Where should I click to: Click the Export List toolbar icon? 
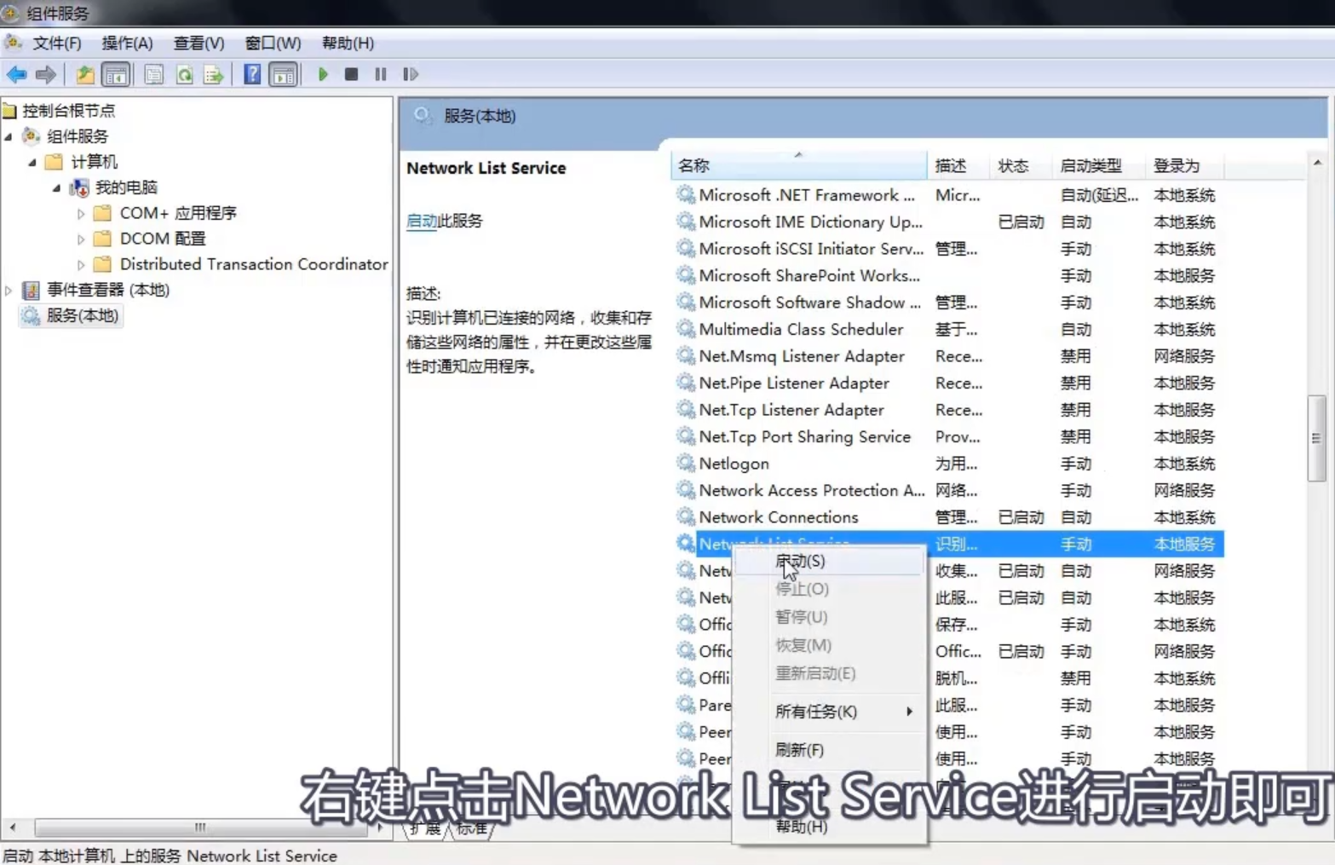[x=214, y=74]
